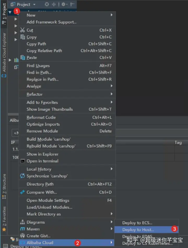This screenshot has width=188, height=248.
Task: Click the Copy icon in context menu
Action: 23,37
